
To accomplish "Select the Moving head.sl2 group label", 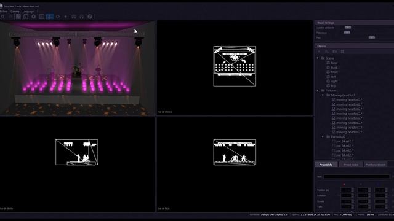I will 343,95.
